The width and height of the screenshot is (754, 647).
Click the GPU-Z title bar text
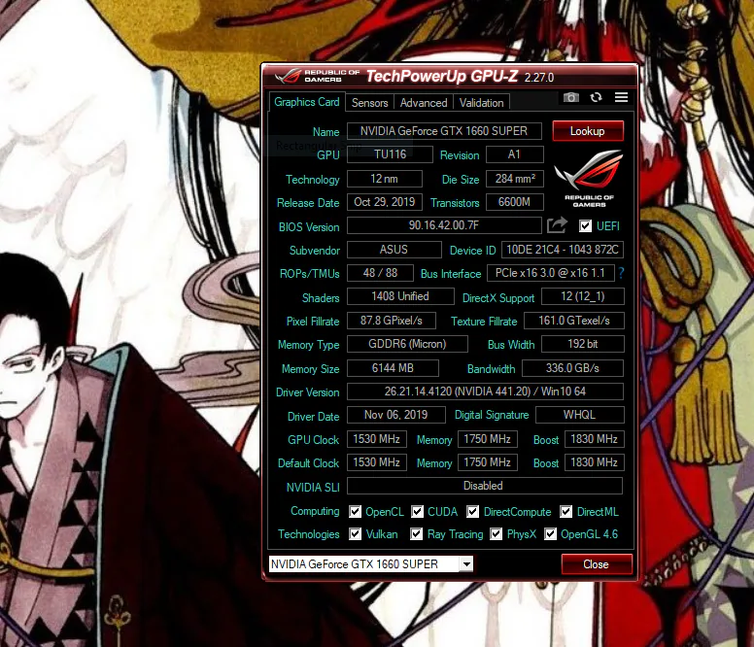[461, 77]
